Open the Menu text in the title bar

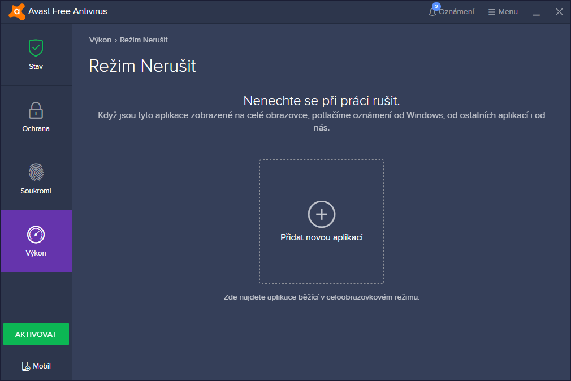508,12
